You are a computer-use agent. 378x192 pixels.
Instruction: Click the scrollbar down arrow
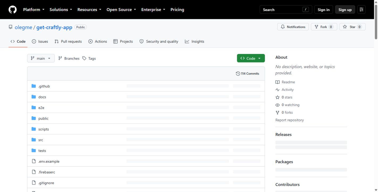[x=376, y=190]
